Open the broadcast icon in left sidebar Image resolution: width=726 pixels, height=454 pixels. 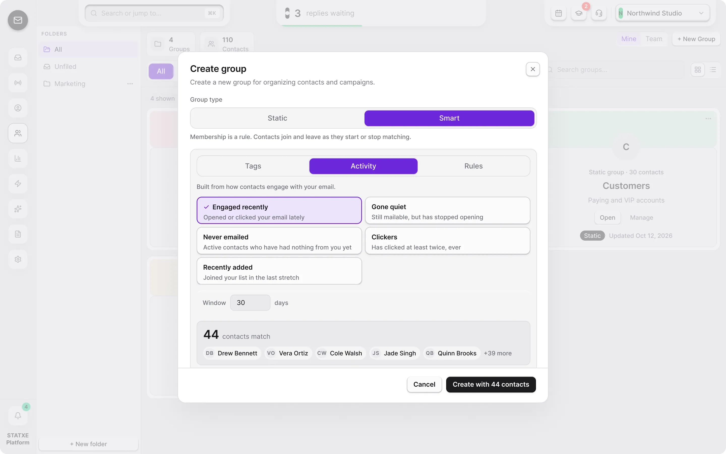point(18,82)
